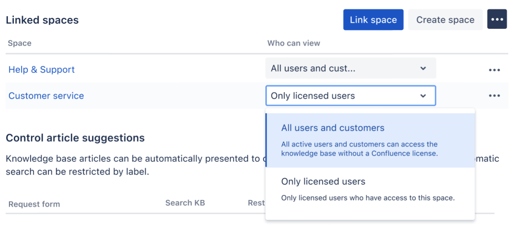Click the description text under 'Only licensed users' option
Screen dimensions: 515x231
click(368, 198)
